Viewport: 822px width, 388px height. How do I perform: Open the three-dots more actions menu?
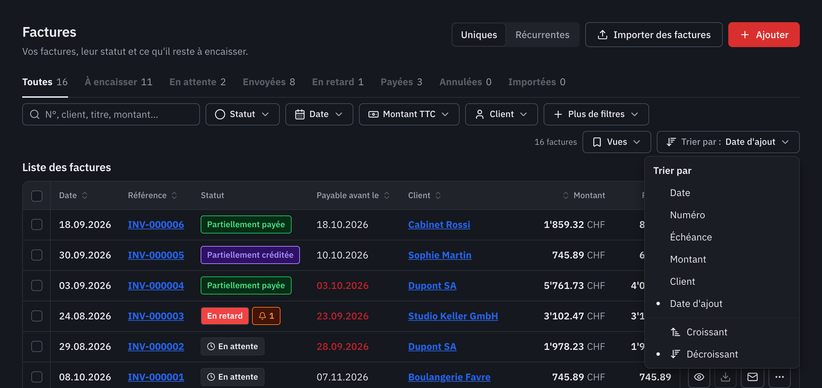pyautogui.click(x=779, y=377)
